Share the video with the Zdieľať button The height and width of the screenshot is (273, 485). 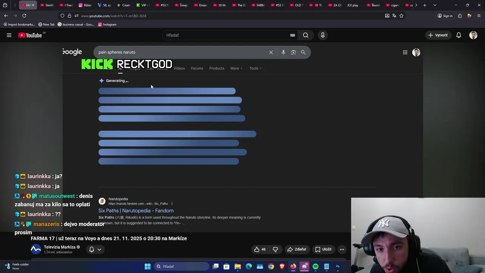pos(297,249)
